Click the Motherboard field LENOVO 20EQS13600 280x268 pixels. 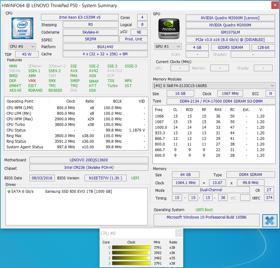pyautogui.click(x=89, y=160)
